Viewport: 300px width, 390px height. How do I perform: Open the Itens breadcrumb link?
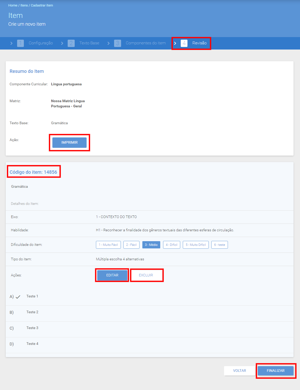tap(24, 5)
